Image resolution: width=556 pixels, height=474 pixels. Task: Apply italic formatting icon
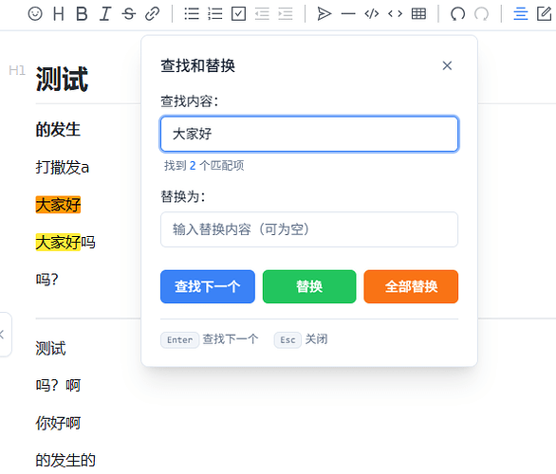click(105, 14)
